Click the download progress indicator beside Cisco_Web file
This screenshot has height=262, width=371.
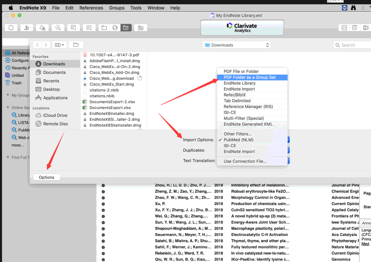point(140,78)
